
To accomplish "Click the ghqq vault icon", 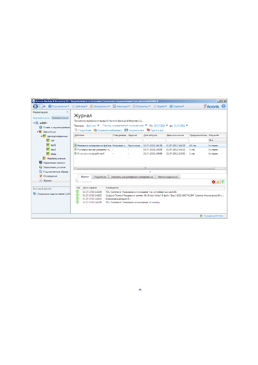I will (x=48, y=154).
